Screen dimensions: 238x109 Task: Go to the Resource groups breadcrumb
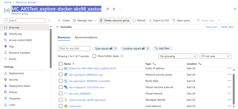(x=26, y=2)
